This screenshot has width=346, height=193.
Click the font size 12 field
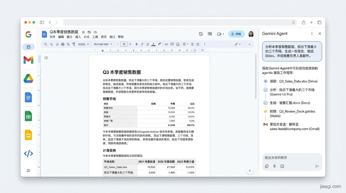[124, 44]
